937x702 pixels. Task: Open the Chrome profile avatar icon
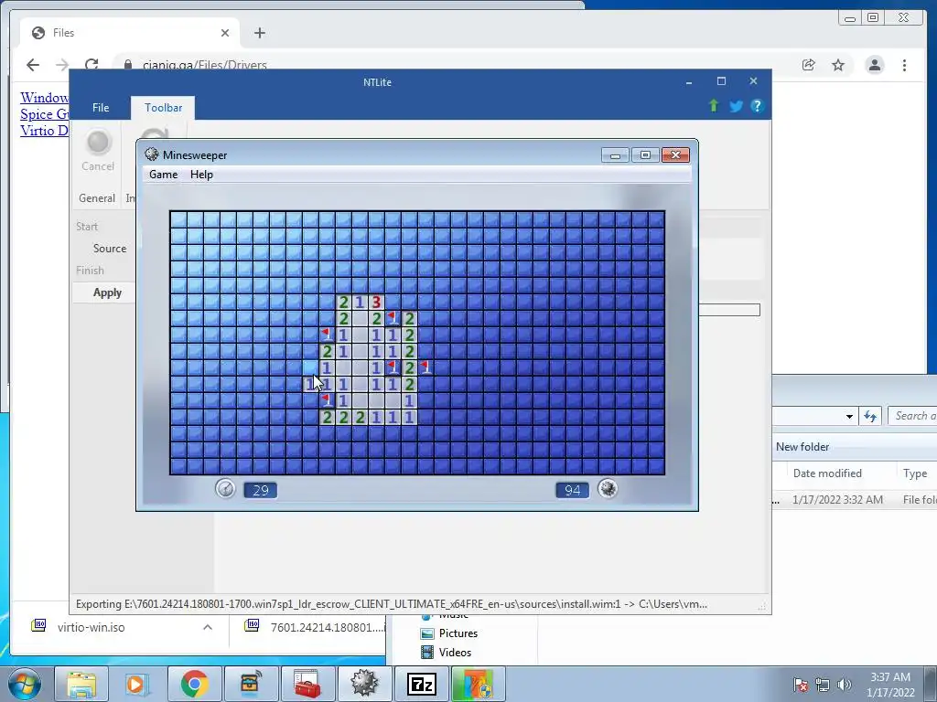click(x=874, y=65)
